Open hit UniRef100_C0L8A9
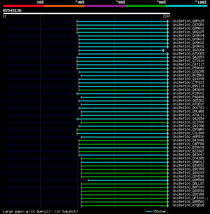 tap(188, 133)
